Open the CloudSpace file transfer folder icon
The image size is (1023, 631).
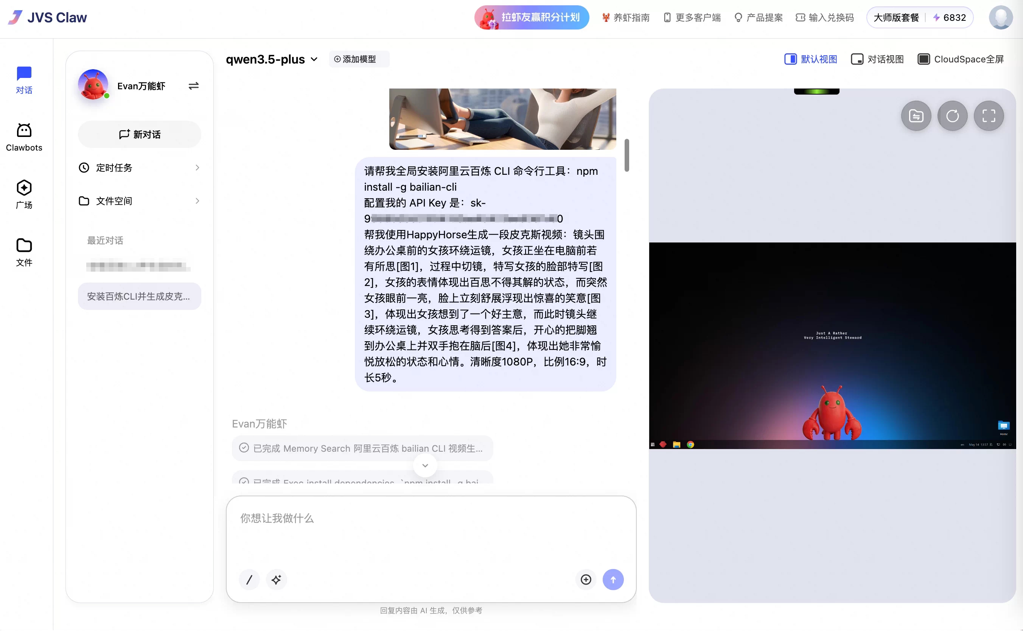click(916, 116)
